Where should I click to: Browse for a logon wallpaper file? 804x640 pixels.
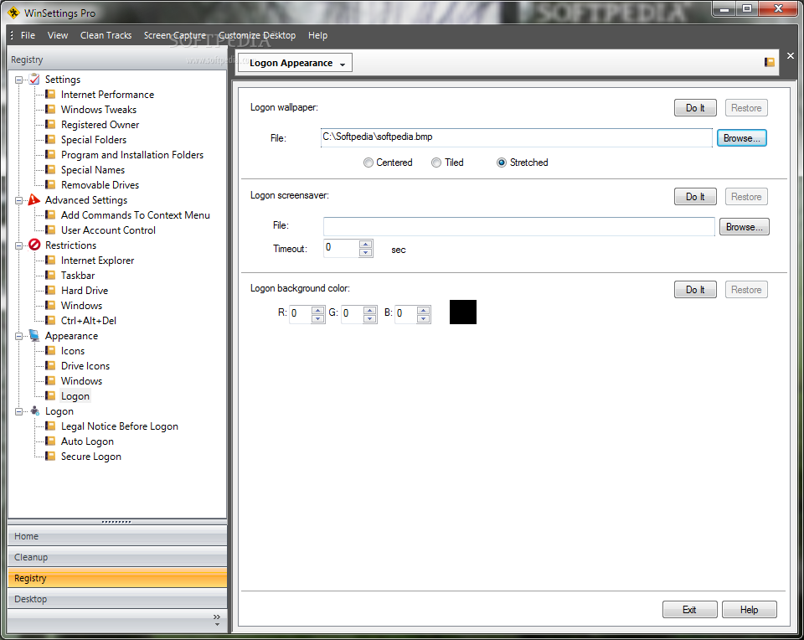pyautogui.click(x=741, y=138)
